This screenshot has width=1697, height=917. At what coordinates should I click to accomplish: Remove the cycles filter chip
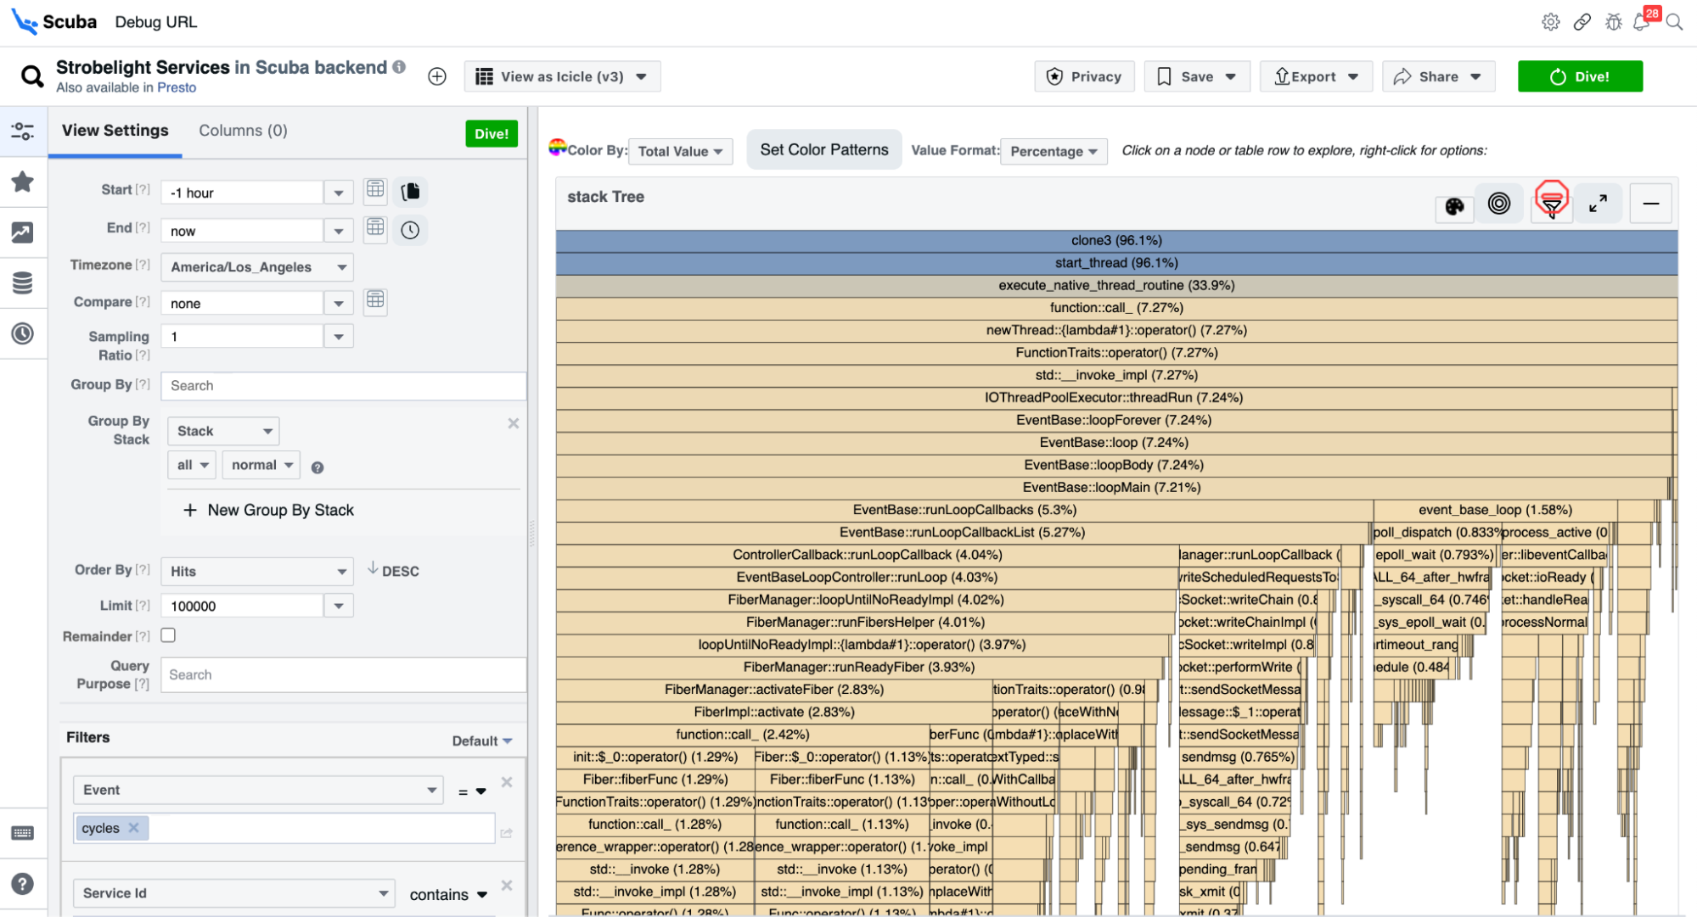click(133, 828)
